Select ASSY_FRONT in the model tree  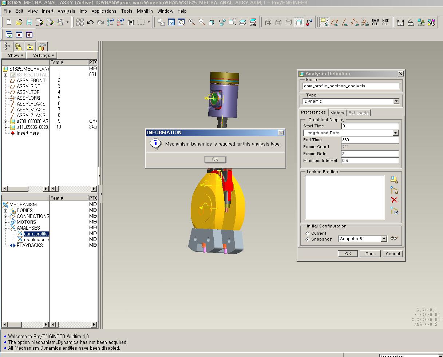click(x=31, y=80)
